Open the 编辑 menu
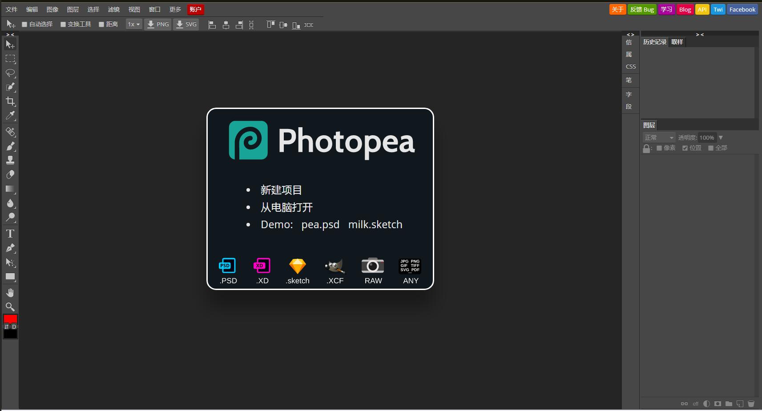 32,9
